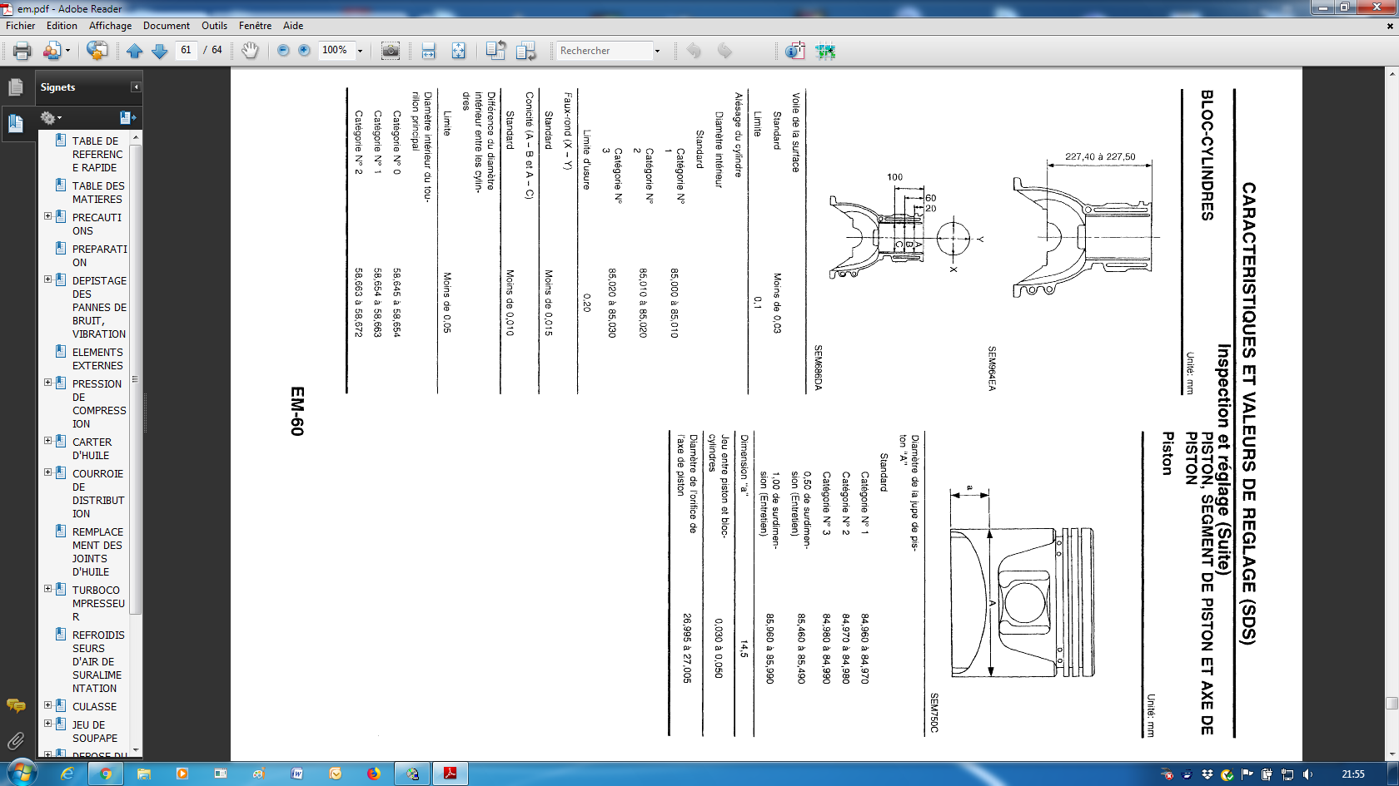Go to previous page with up arrow
Image resolution: width=1399 pixels, height=786 pixels.
135,51
